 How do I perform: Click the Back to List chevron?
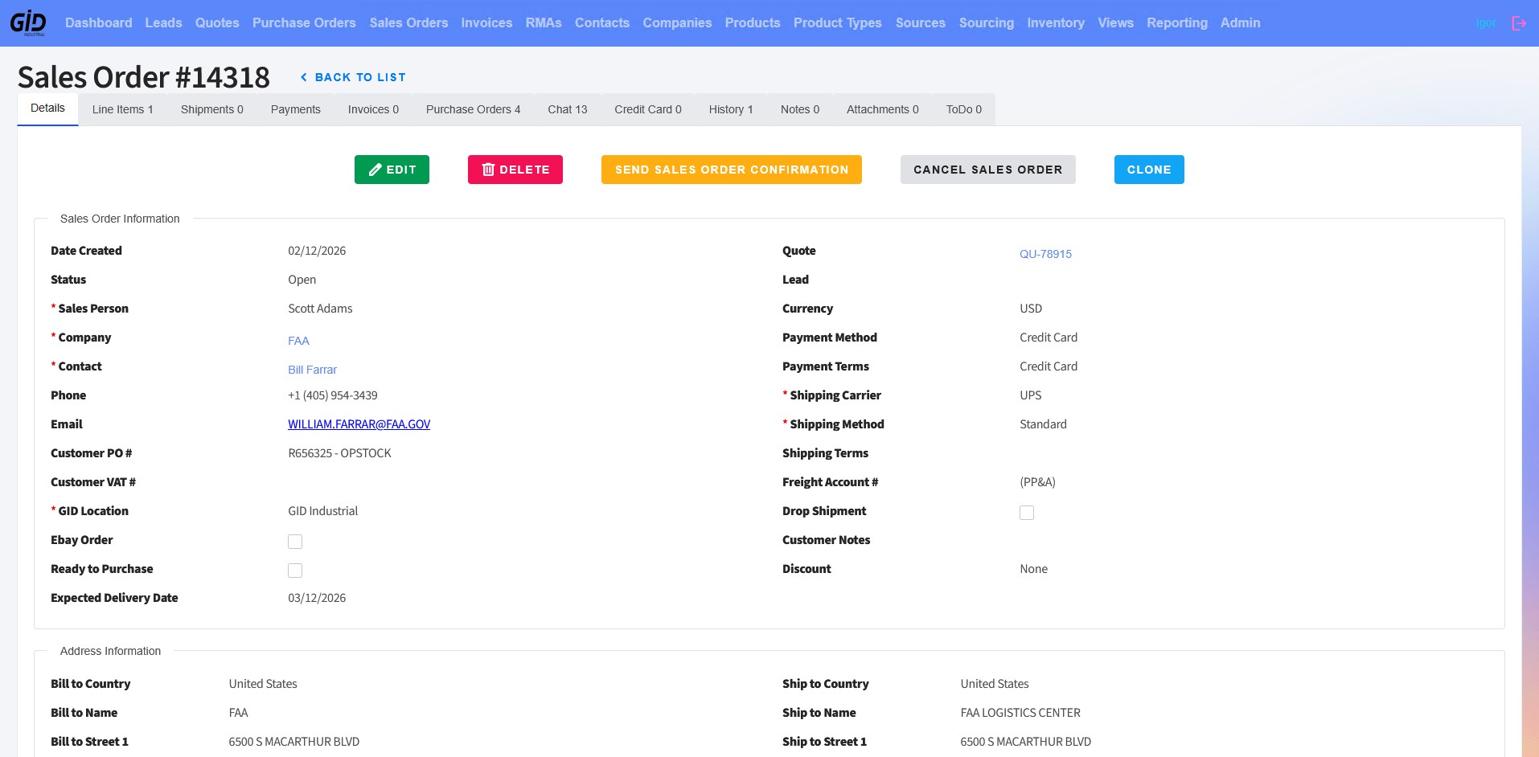click(x=304, y=77)
